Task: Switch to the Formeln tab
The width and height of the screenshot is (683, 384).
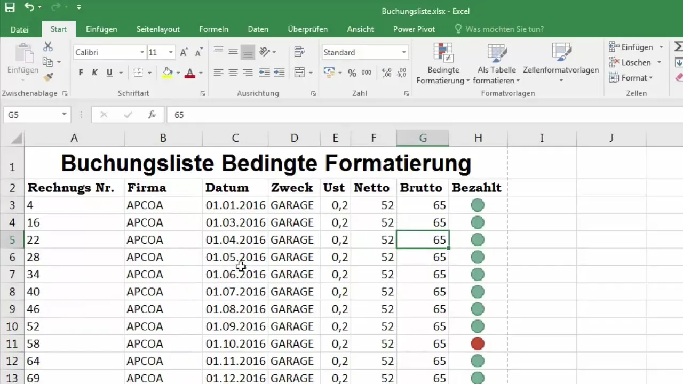Action: point(214,29)
